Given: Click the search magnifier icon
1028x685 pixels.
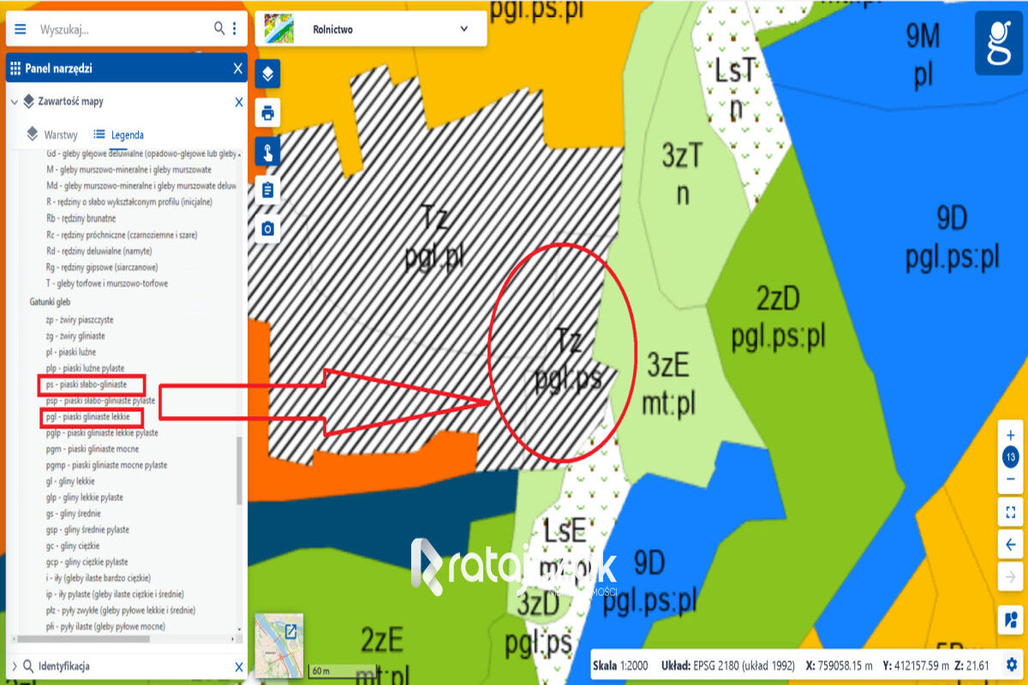Looking at the screenshot, I should pyautogui.click(x=219, y=29).
